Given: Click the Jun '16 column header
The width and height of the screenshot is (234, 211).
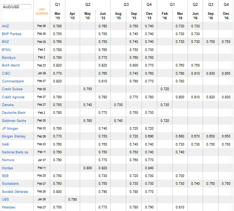Looking at the screenshot, I should pyautogui.click(x=195, y=16).
